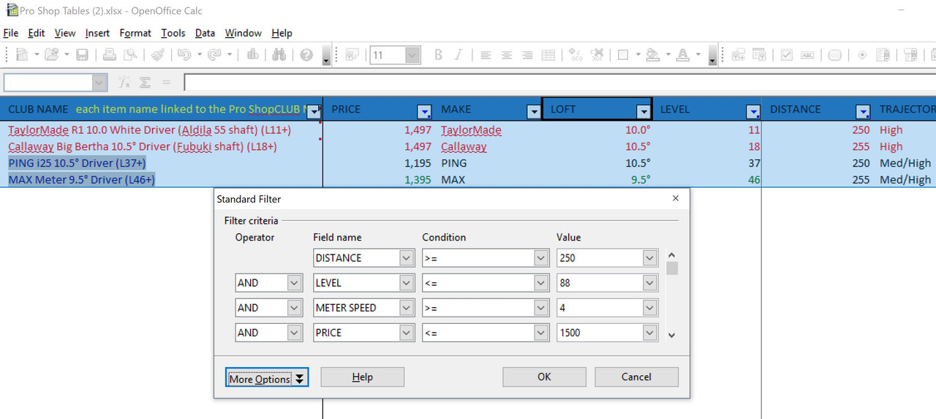Screen dimensions: 936x419
Task: Click the Undo arrow icon
Action: click(x=184, y=55)
